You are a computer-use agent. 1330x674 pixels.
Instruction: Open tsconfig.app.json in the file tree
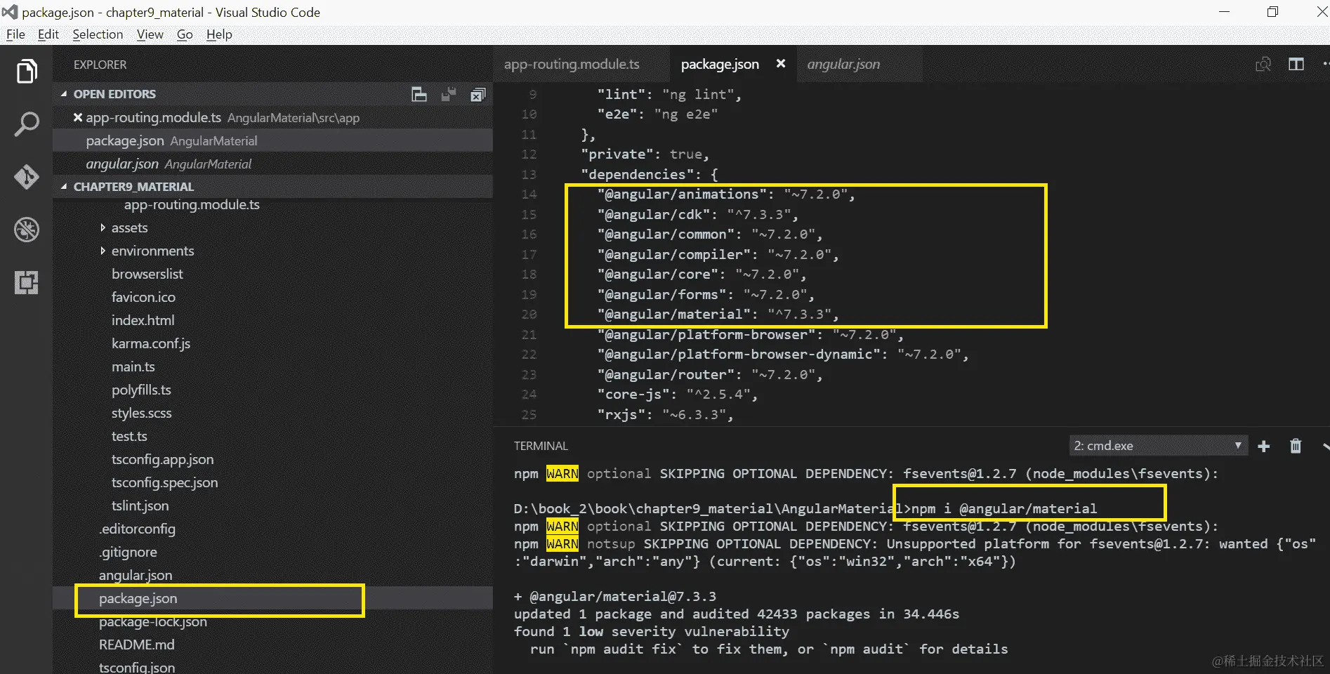click(x=162, y=459)
